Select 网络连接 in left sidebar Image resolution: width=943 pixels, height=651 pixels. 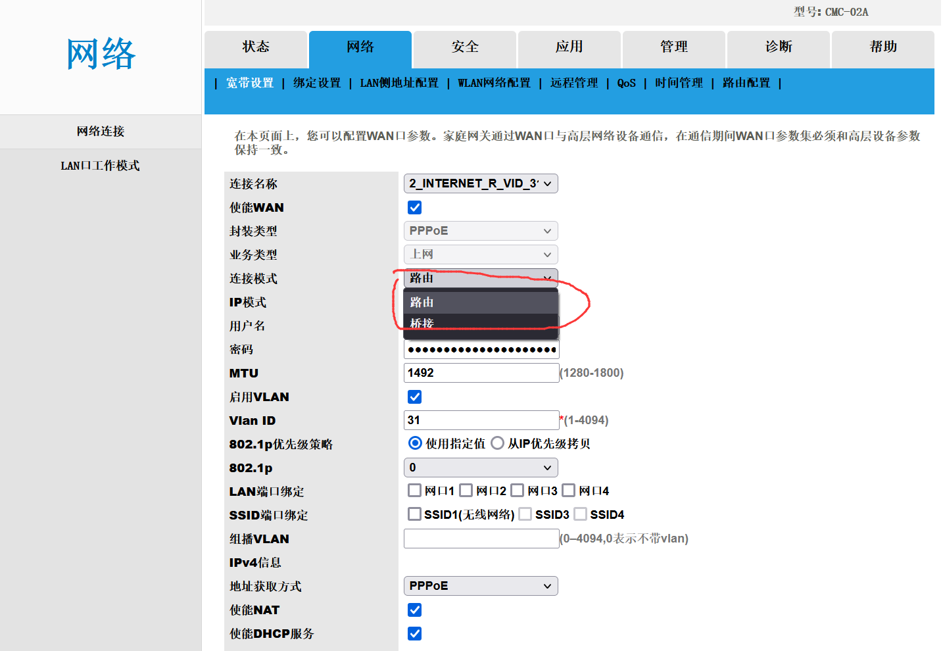(100, 132)
